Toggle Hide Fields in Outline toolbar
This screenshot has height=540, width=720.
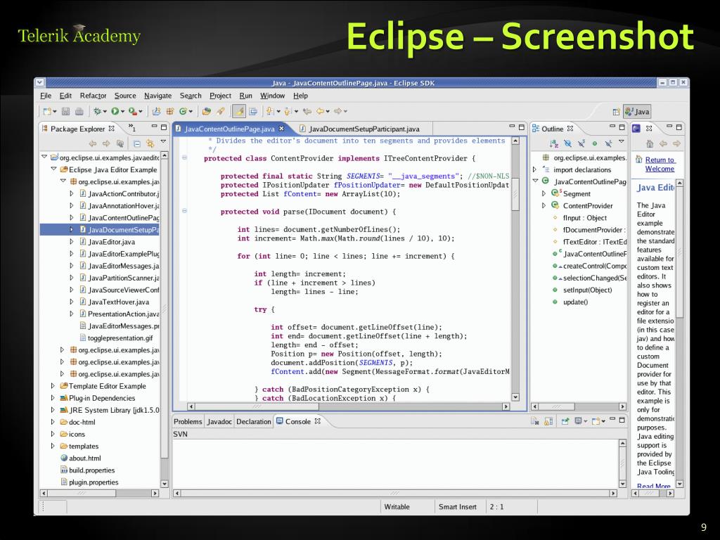(x=567, y=143)
